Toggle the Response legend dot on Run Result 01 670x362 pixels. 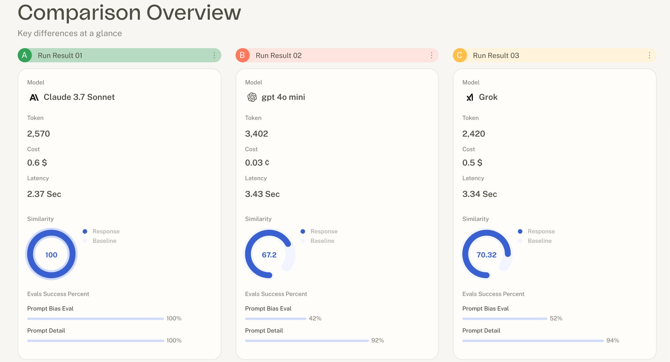pos(85,231)
